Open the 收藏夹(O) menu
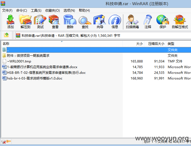191x146 pixels. click(x=53, y=11)
